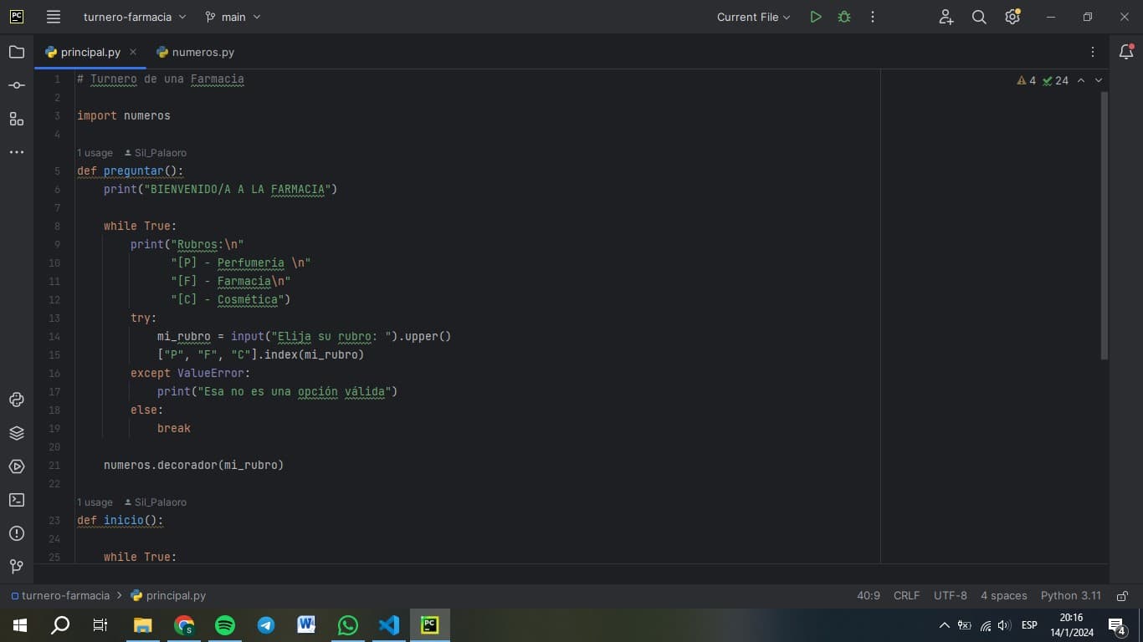Open Visual Studio Code from taskbar
Screen dimensions: 1143x642
click(x=389, y=625)
